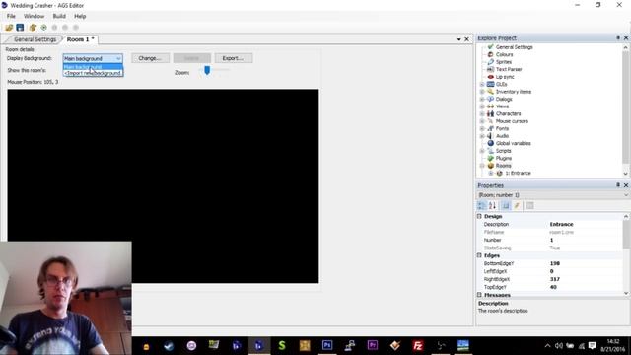Open the Window menu
This screenshot has height=355, width=631.
point(34,16)
